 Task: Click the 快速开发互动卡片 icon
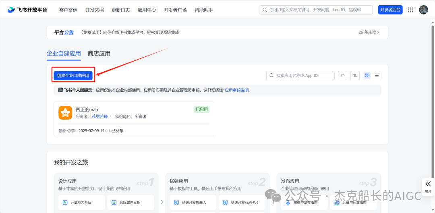pos(226,203)
